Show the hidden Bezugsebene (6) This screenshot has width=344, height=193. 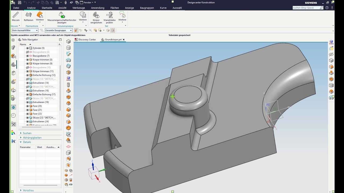pos(27,52)
